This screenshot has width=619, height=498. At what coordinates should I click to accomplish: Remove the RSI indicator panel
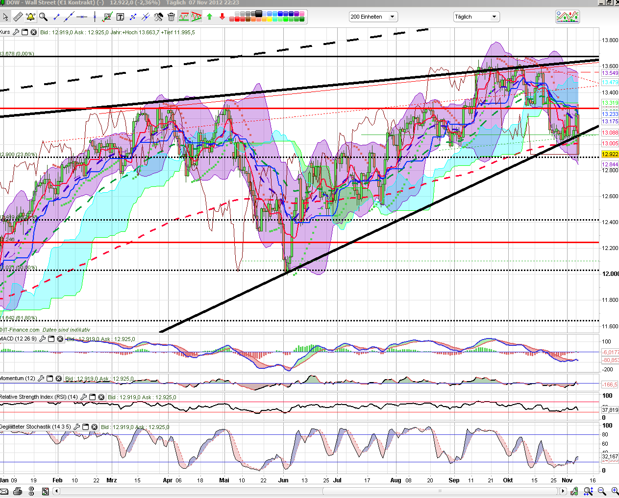pyautogui.click(x=101, y=397)
